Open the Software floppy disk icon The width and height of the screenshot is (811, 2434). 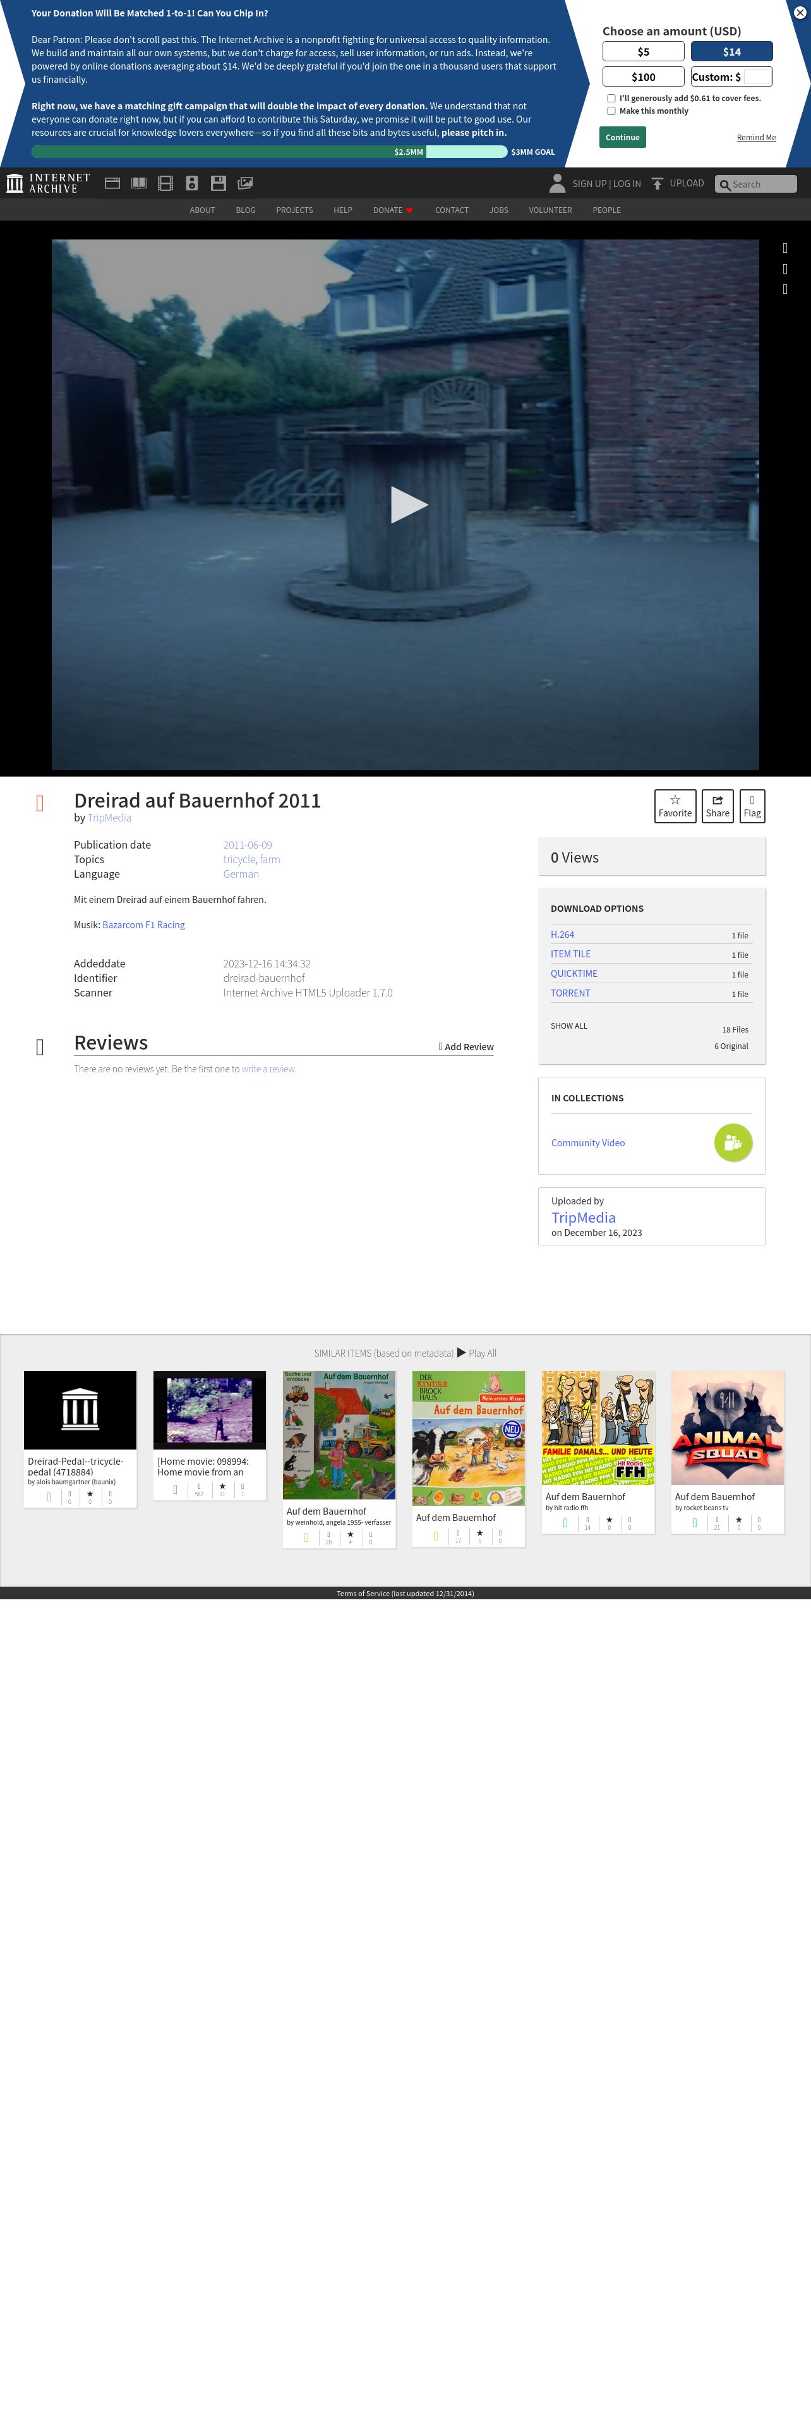218,183
